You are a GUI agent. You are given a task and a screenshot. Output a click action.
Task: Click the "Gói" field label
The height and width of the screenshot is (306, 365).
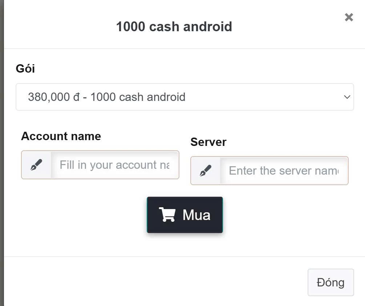pos(25,68)
